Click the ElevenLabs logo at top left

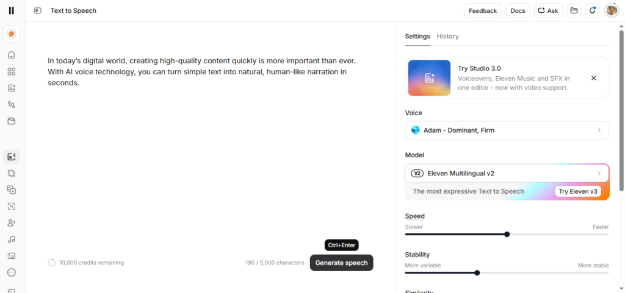11,10
